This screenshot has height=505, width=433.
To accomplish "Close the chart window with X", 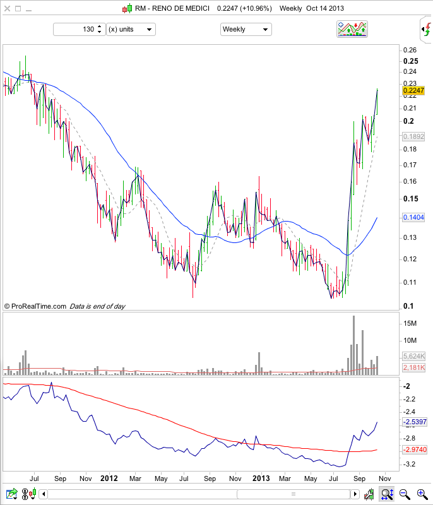I will (x=7, y=9).
